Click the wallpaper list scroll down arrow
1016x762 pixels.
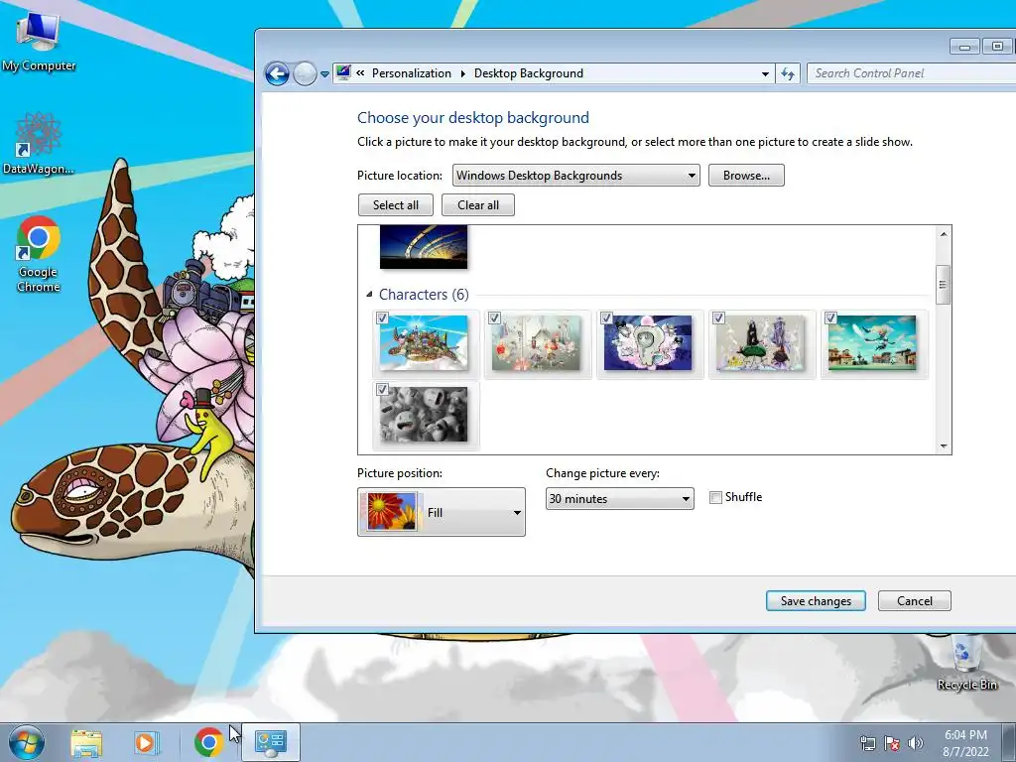[944, 445]
